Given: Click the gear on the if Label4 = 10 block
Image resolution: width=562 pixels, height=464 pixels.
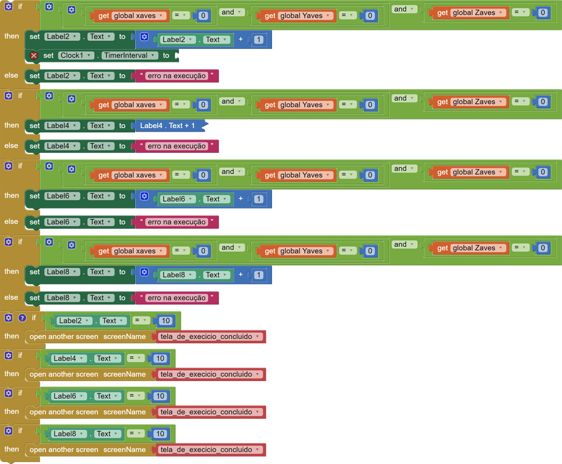Looking at the screenshot, I should coord(9,356).
